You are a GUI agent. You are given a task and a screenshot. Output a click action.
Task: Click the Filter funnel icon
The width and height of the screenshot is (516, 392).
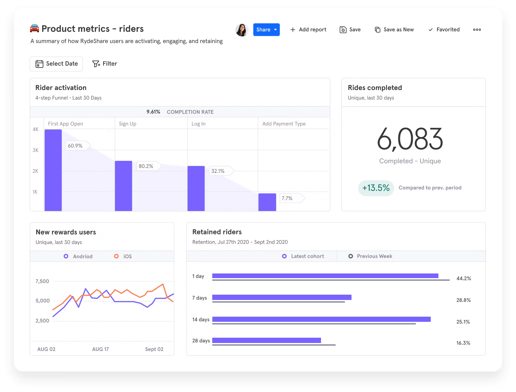[x=96, y=64]
